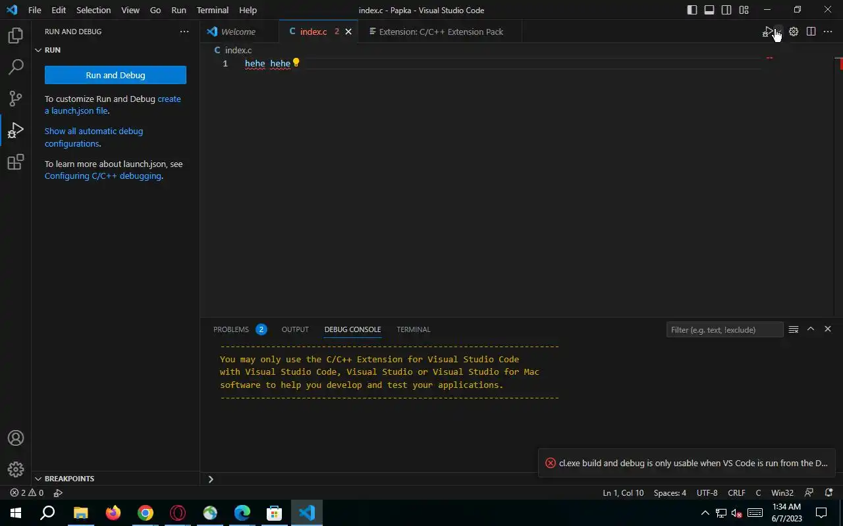Open the Explorer view in activity bar
The height and width of the screenshot is (526, 843).
click(15, 35)
